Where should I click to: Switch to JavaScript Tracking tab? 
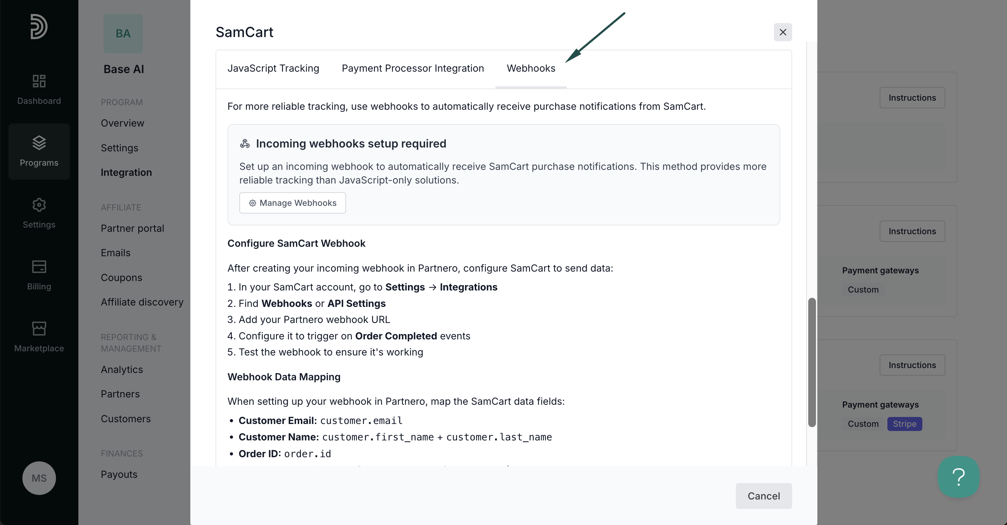(273, 69)
